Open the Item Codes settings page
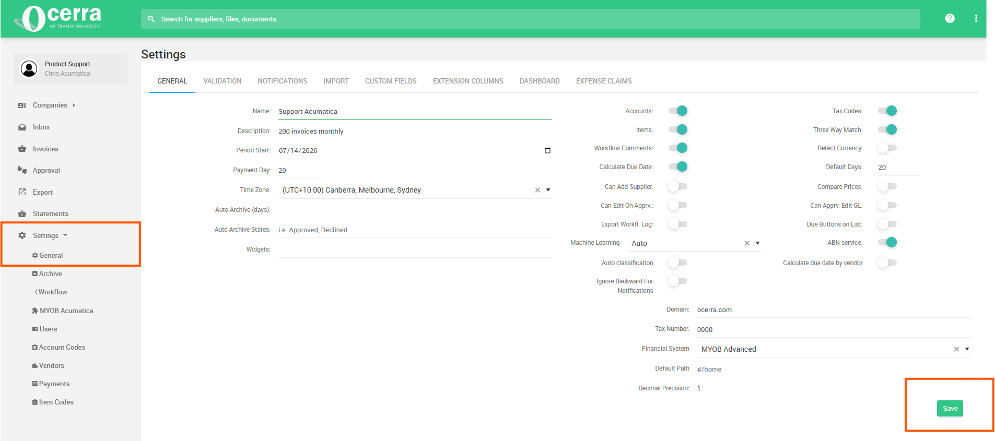 pyautogui.click(x=53, y=402)
